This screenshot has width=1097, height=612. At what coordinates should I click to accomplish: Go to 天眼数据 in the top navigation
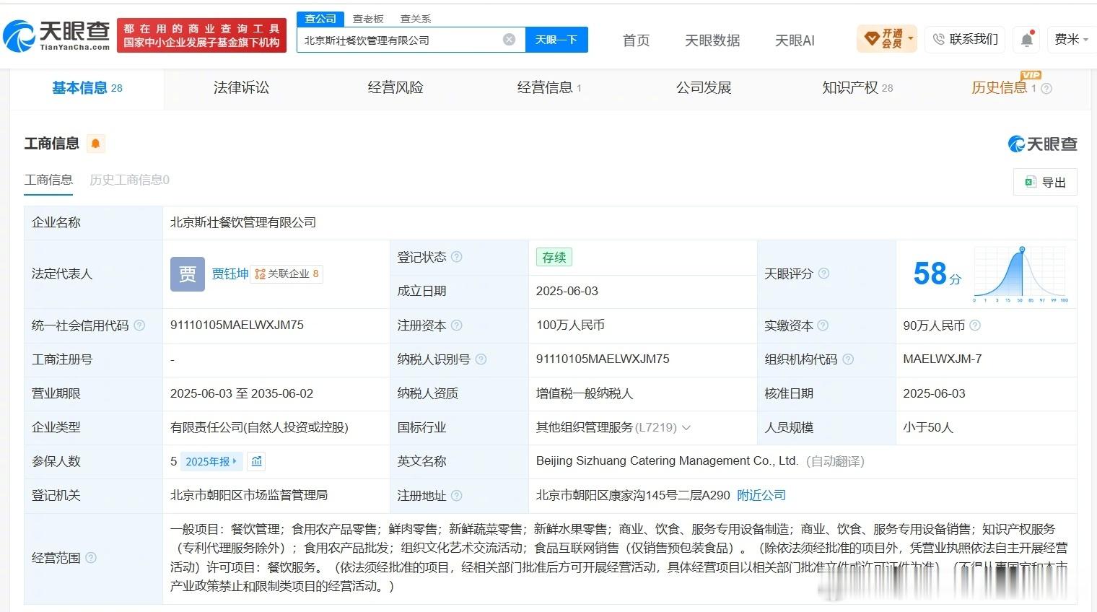tap(712, 40)
